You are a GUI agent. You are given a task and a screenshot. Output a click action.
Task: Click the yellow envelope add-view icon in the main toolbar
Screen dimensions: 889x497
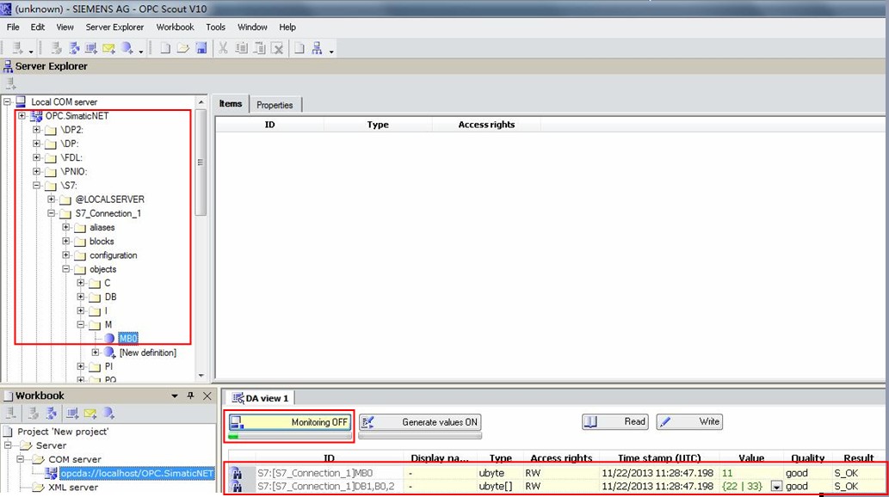click(x=108, y=48)
